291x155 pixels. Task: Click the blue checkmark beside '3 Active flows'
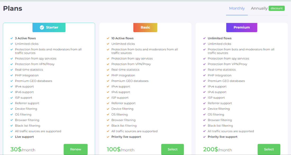12,38
